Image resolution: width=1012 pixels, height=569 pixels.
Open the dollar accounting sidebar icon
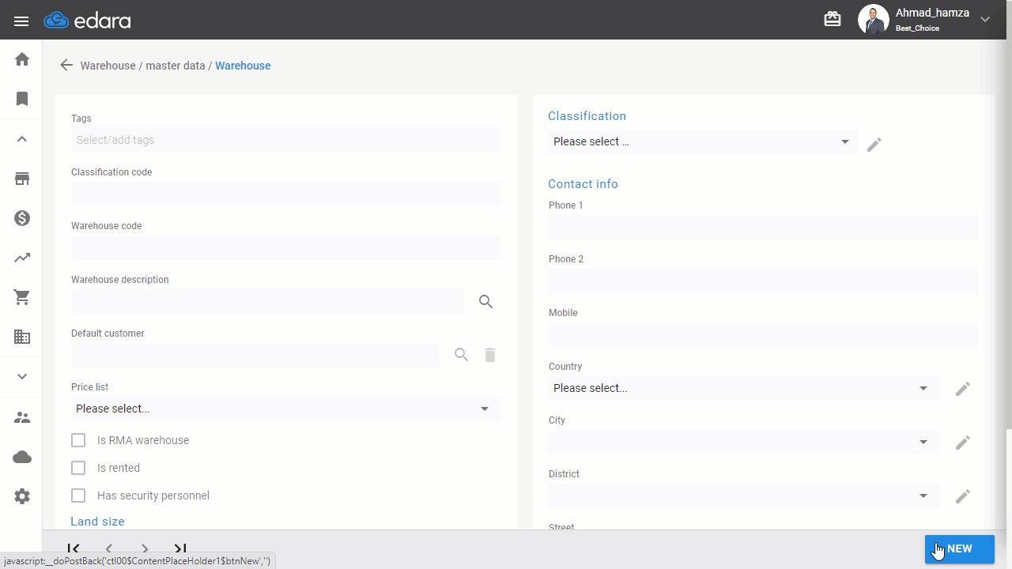(22, 218)
